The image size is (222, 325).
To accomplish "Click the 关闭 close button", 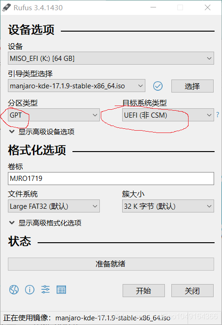I will coord(192,291).
